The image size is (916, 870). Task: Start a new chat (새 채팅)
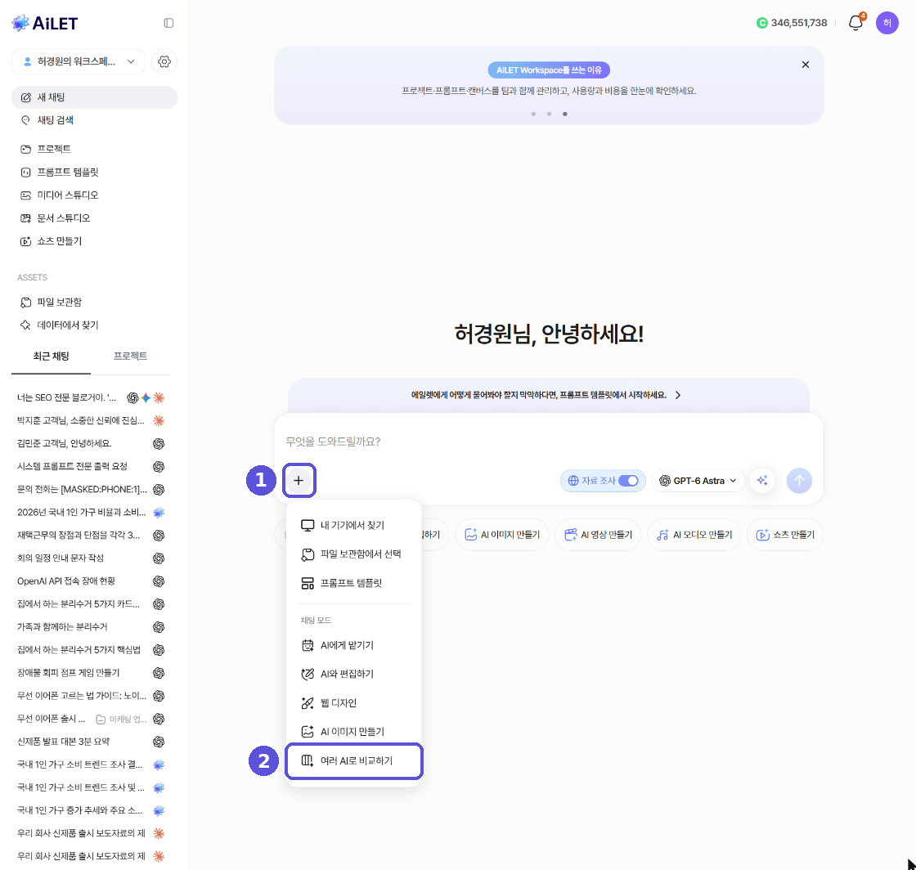pyautogui.click(x=94, y=97)
